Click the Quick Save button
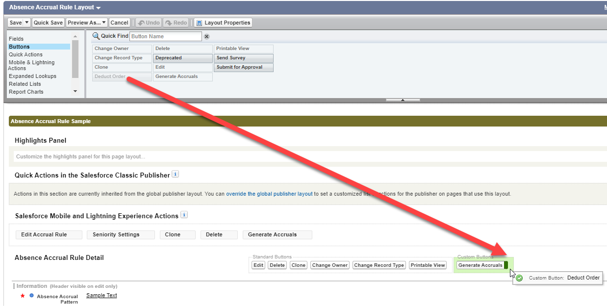The height and width of the screenshot is (306, 607). click(x=48, y=23)
